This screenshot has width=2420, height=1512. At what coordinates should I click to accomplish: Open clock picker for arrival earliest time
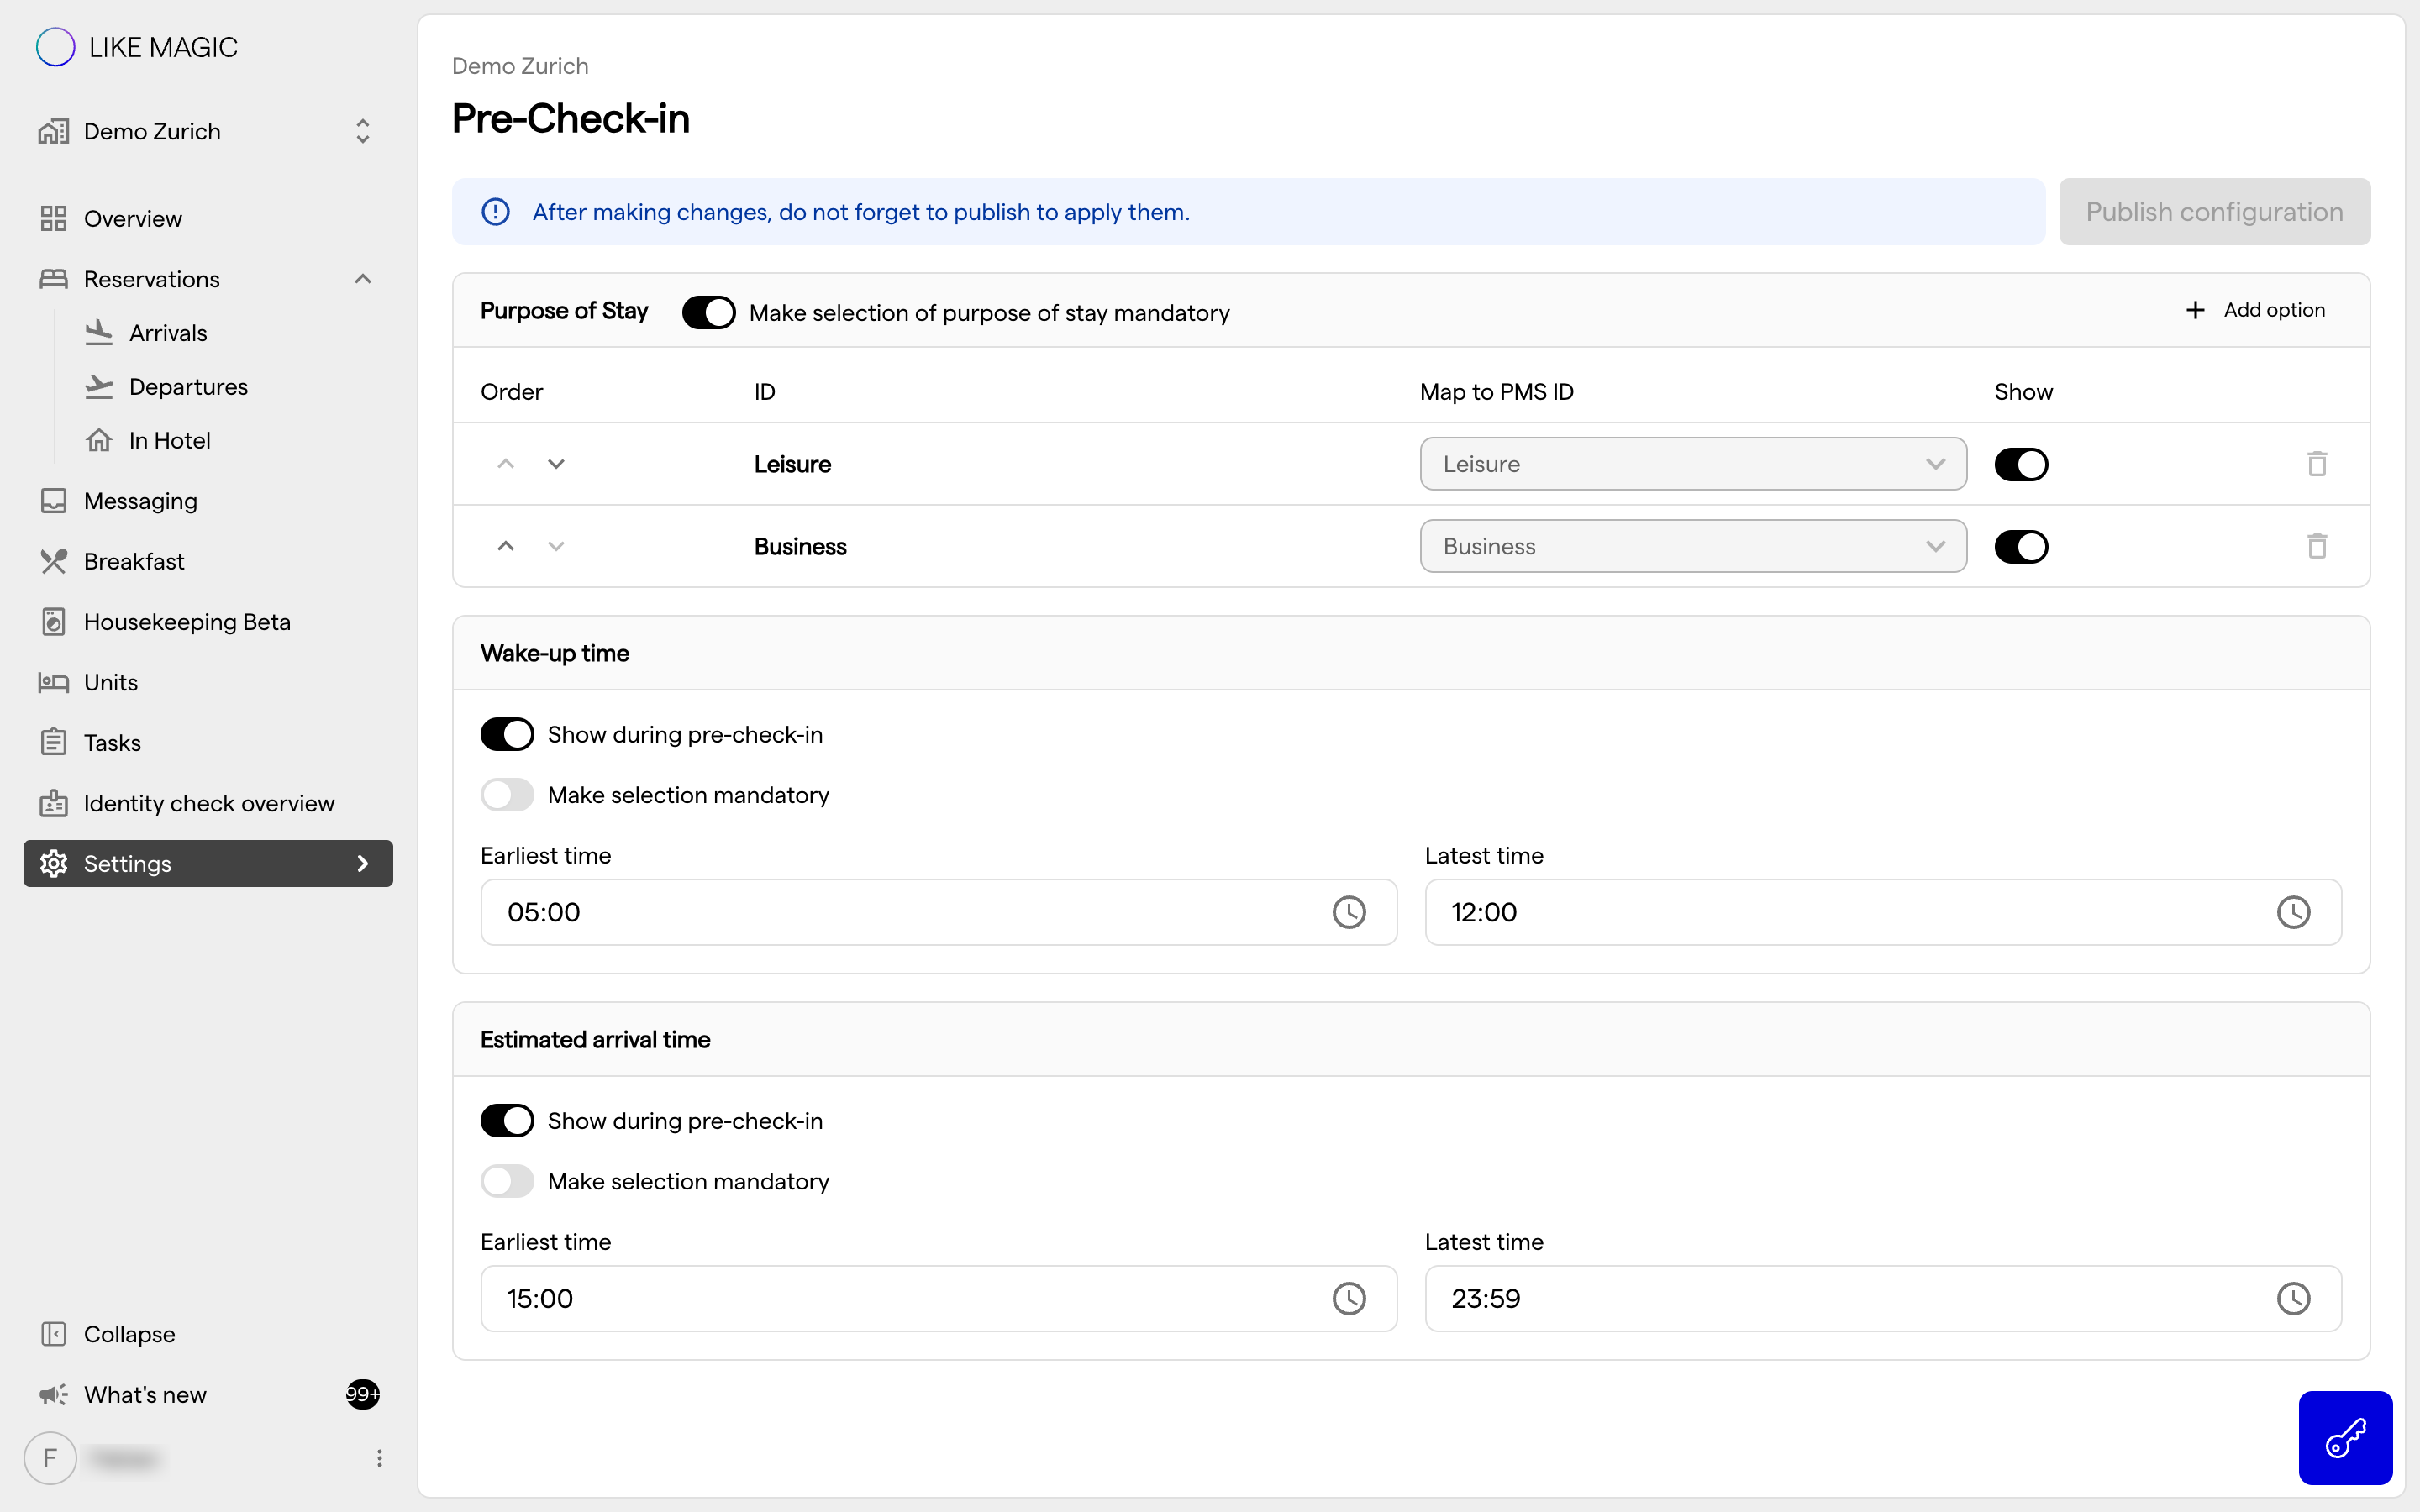pos(1349,1298)
